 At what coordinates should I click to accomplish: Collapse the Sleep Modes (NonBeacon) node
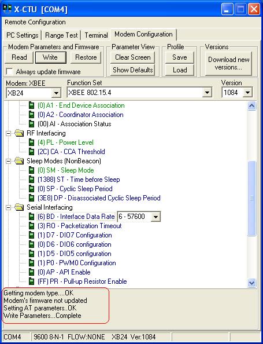8,161
